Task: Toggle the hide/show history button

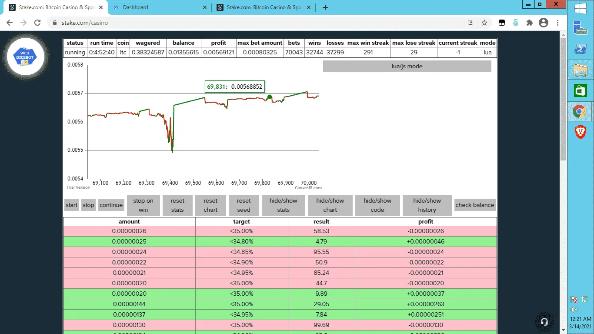Action: click(x=427, y=205)
